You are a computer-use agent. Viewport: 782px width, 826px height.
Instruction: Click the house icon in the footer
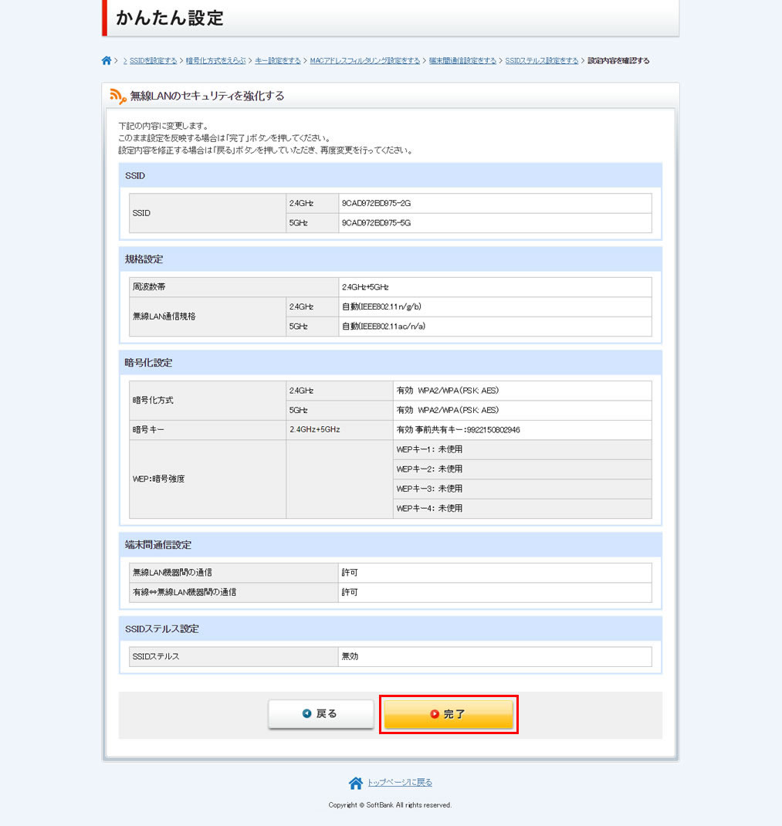(x=355, y=783)
